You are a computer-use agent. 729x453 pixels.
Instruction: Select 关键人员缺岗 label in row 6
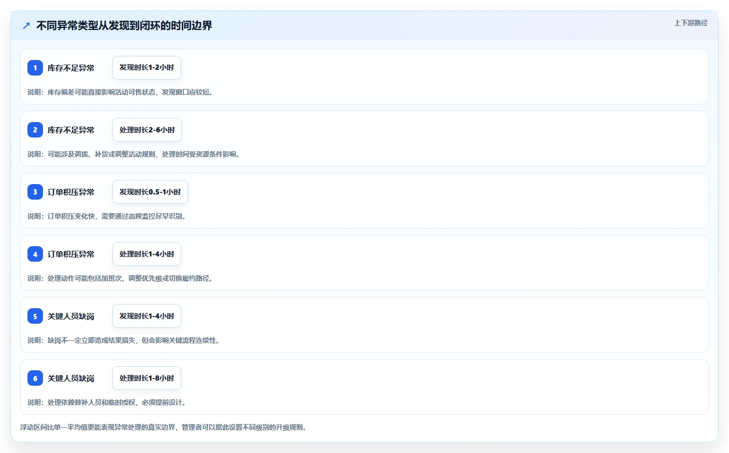(x=71, y=378)
